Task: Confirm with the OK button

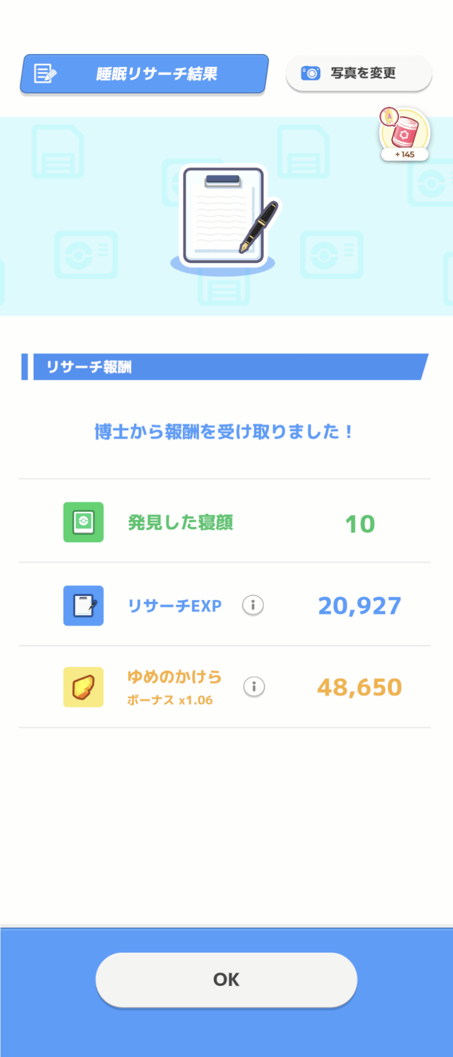Action: click(x=226, y=979)
